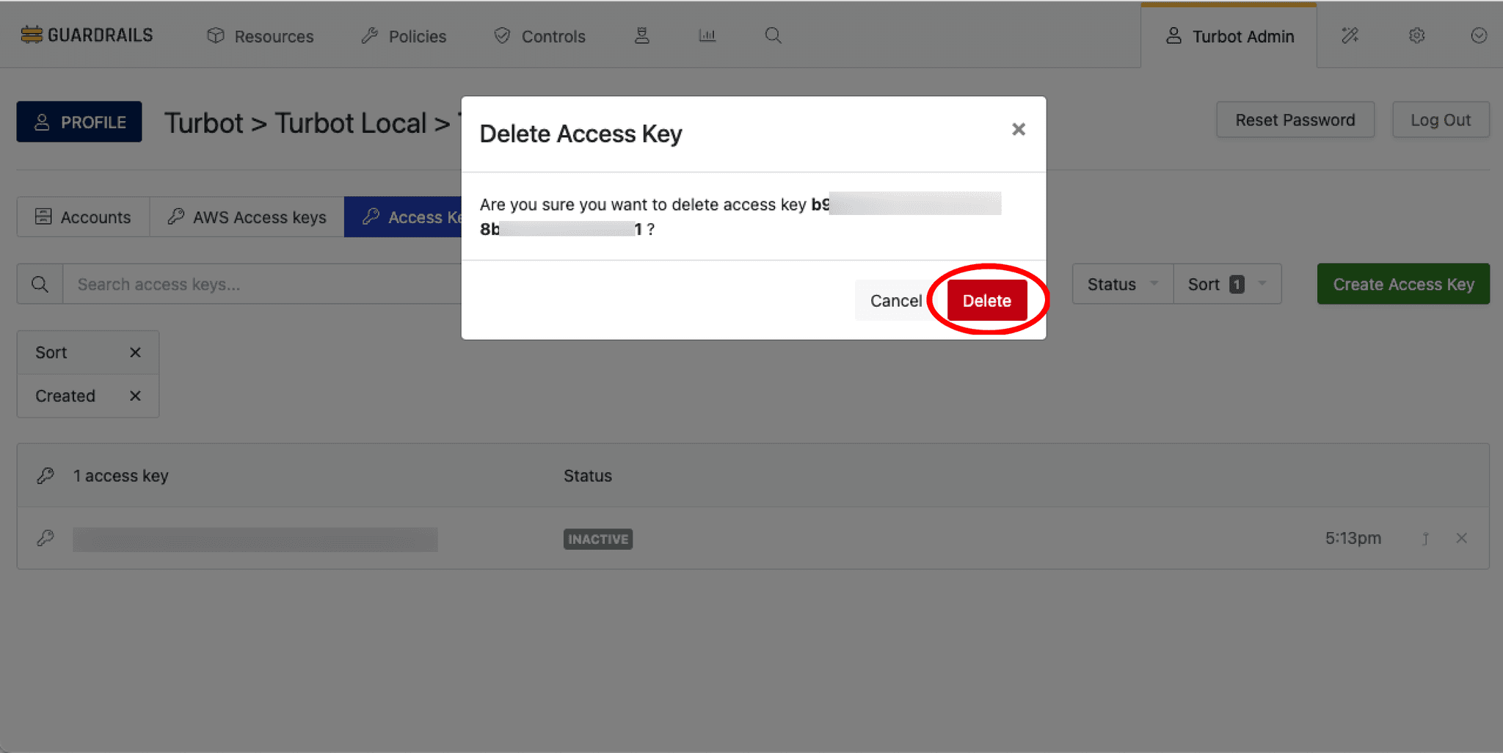Remove the Created filter chip
This screenshot has height=753, width=1503.
pyautogui.click(x=135, y=396)
